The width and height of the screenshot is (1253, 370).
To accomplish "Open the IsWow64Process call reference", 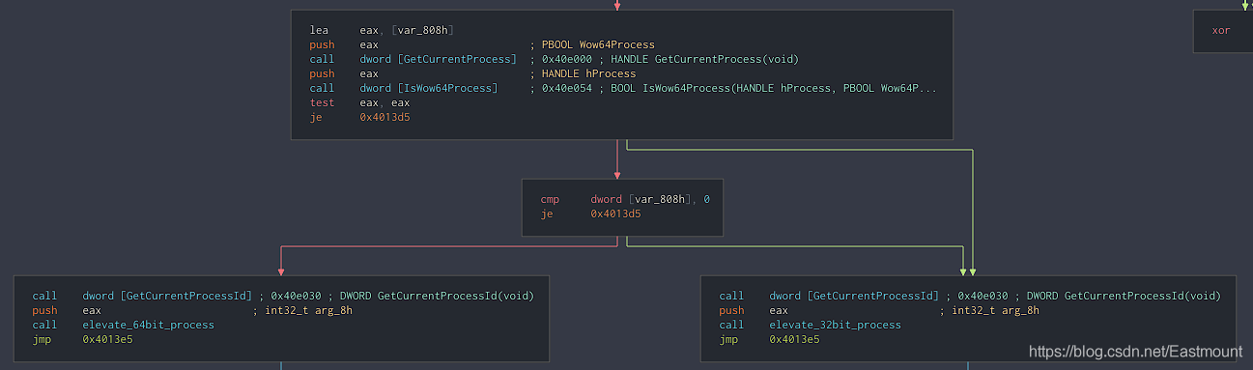I will tap(404, 88).
